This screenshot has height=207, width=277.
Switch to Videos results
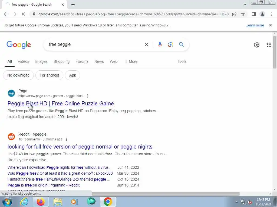point(23,61)
